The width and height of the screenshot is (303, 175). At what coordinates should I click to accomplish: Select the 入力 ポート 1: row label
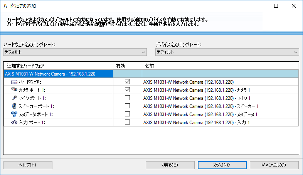coord(32,123)
